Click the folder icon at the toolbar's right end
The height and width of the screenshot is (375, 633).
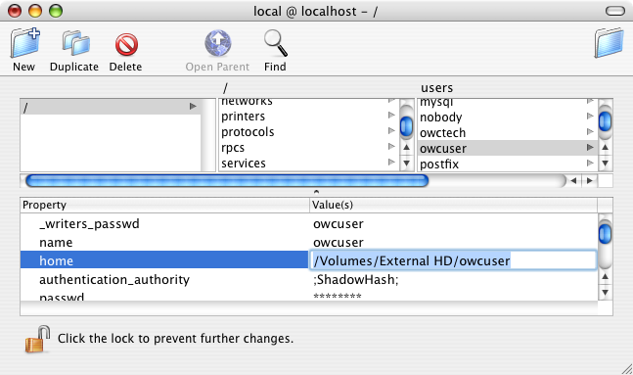point(609,43)
